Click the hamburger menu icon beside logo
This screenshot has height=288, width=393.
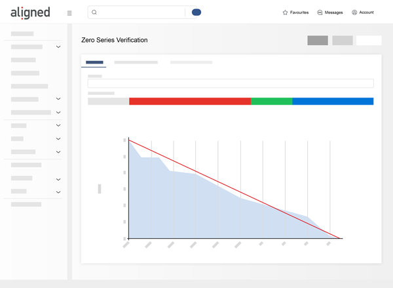(69, 13)
